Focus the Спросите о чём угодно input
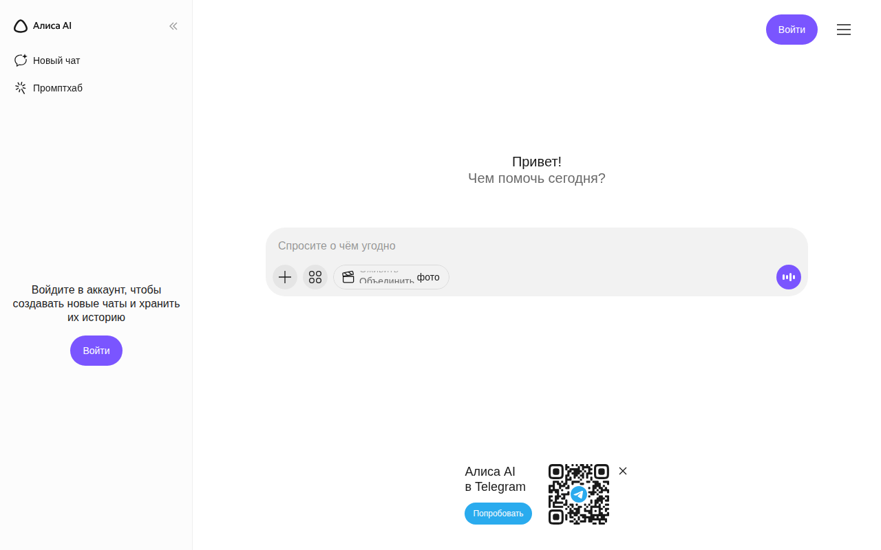The image size is (881, 550). pos(536,245)
